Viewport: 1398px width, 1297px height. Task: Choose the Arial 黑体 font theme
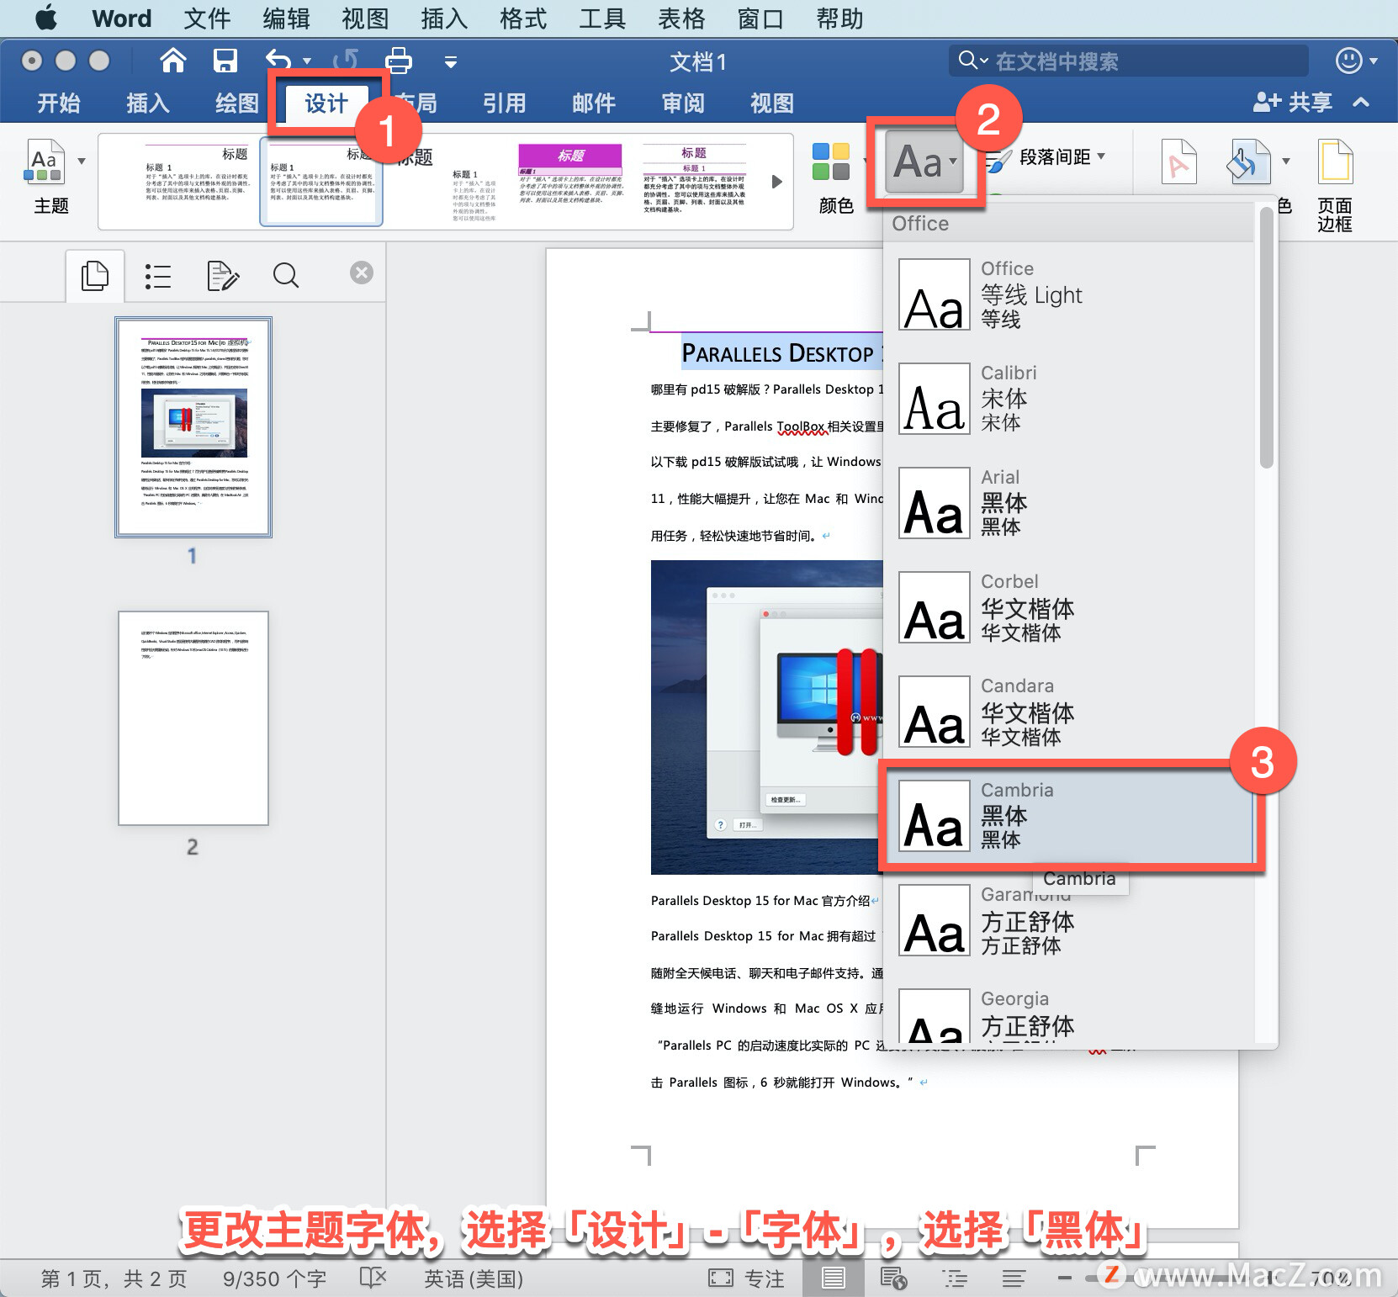[1068, 503]
